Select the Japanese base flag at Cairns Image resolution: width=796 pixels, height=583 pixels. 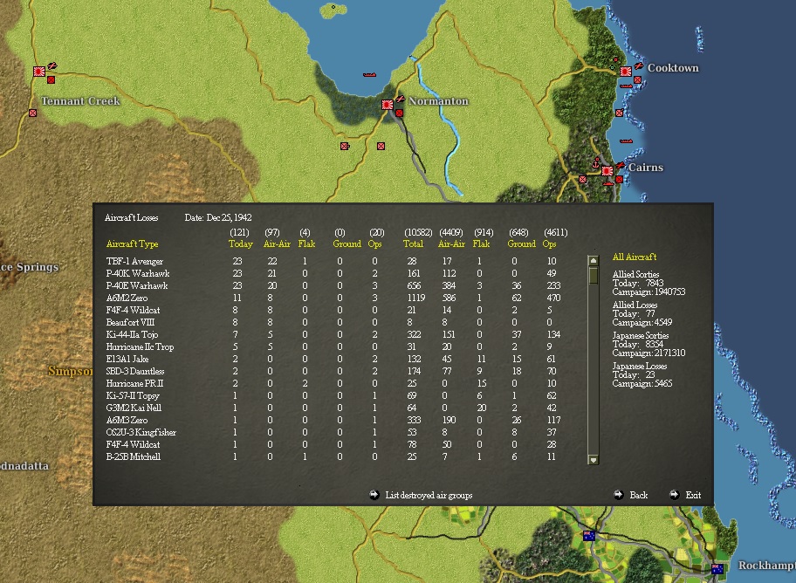pos(607,171)
